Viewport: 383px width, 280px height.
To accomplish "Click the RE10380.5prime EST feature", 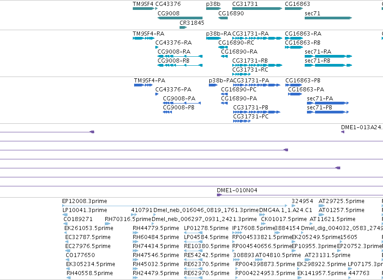I will (193, 251).
